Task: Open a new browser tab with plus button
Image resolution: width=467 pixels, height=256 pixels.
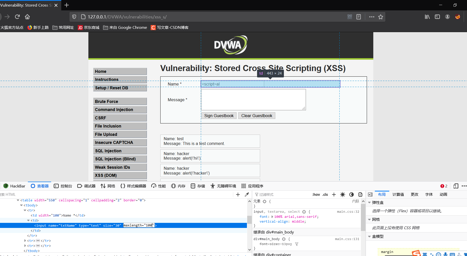Action: 67,5
